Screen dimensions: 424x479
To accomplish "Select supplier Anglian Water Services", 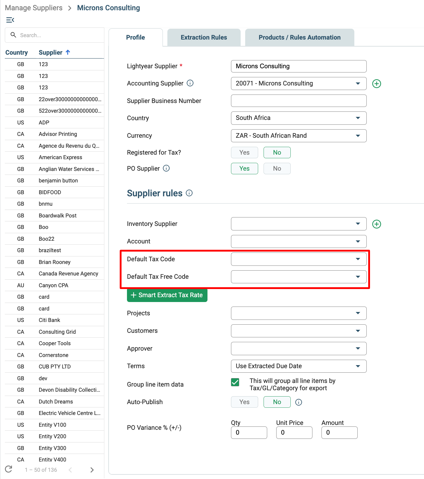I will 55,169.
